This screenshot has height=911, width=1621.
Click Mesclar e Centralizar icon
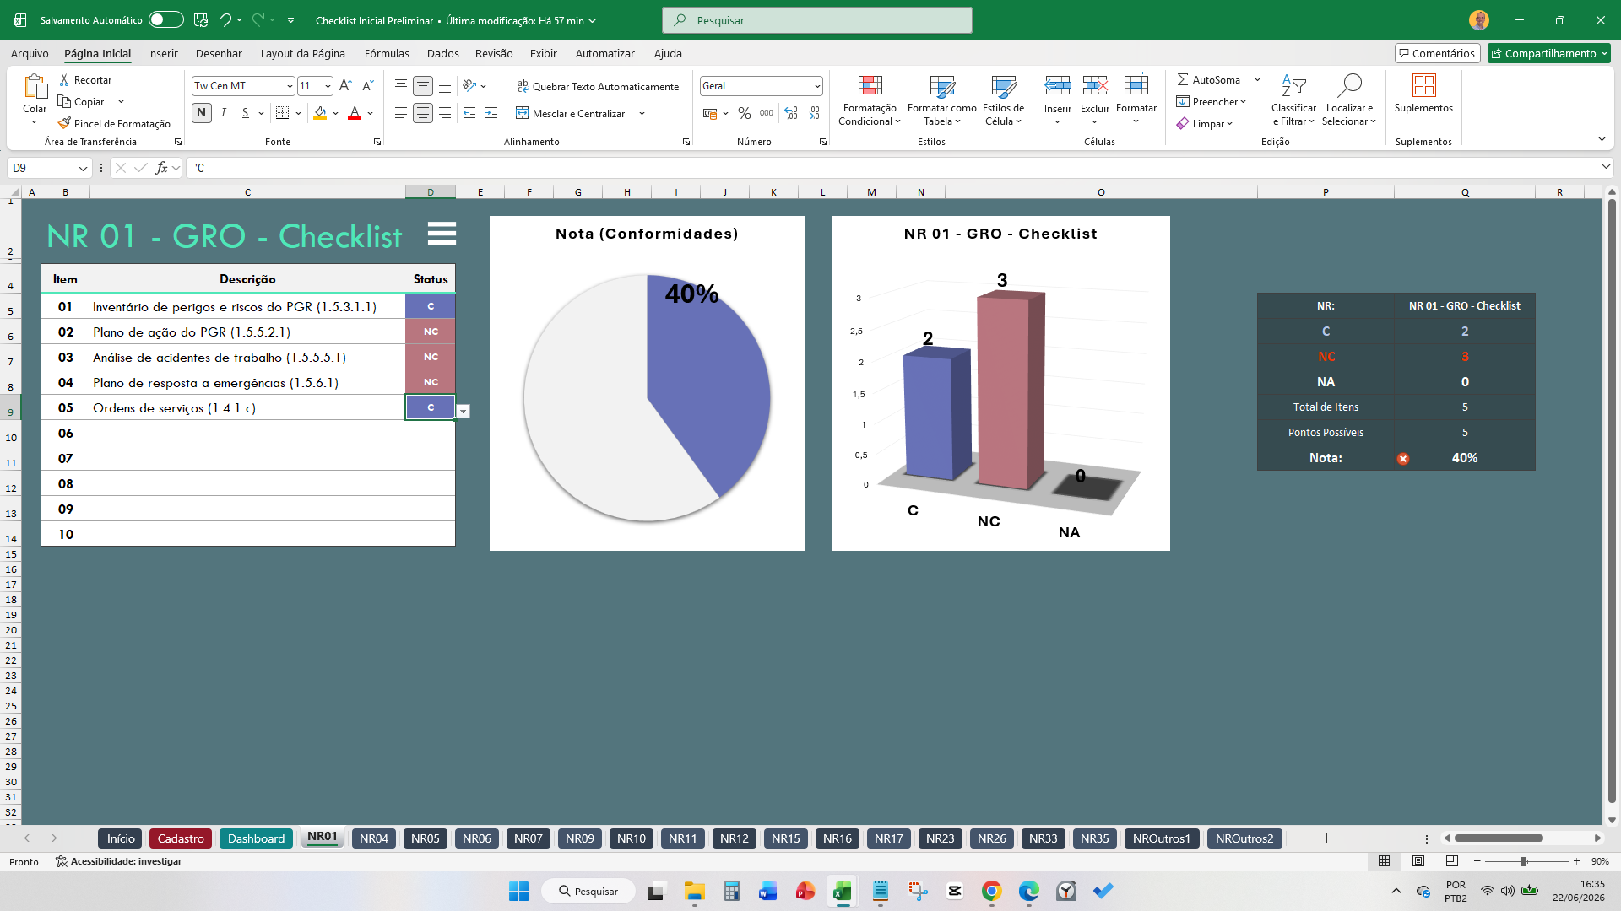tap(523, 113)
